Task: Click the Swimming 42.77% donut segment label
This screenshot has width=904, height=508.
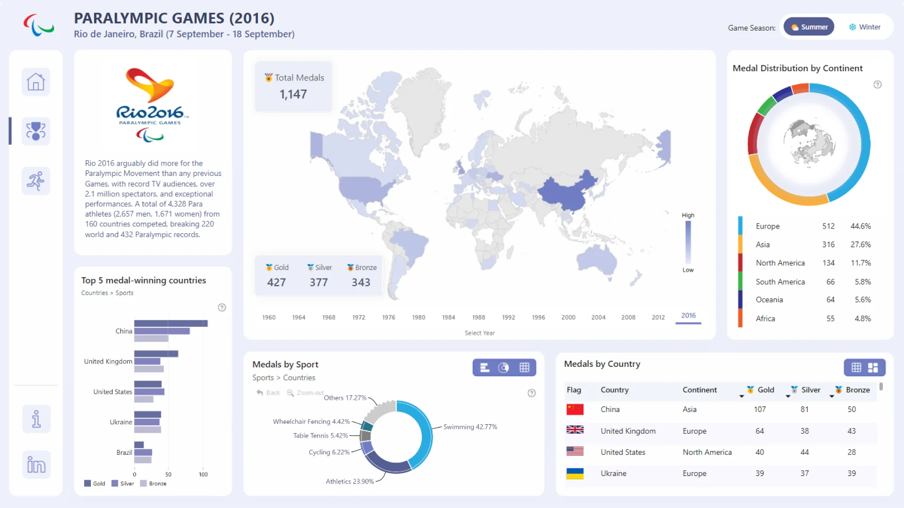Action: click(x=470, y=427)
